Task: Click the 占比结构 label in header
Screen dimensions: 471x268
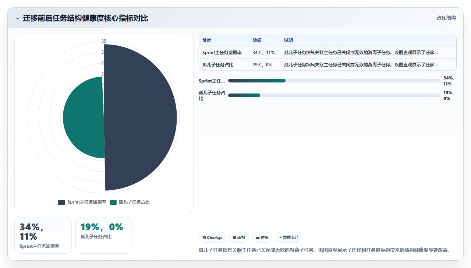Action: coord(446,18)
